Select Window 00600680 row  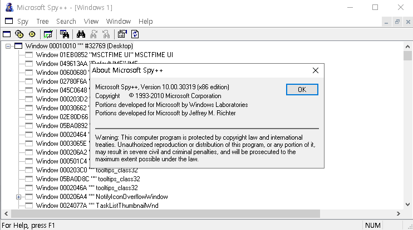coord(62,73)
